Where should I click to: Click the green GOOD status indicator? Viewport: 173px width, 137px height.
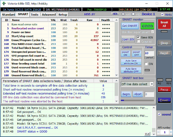[x=147, y=26]
